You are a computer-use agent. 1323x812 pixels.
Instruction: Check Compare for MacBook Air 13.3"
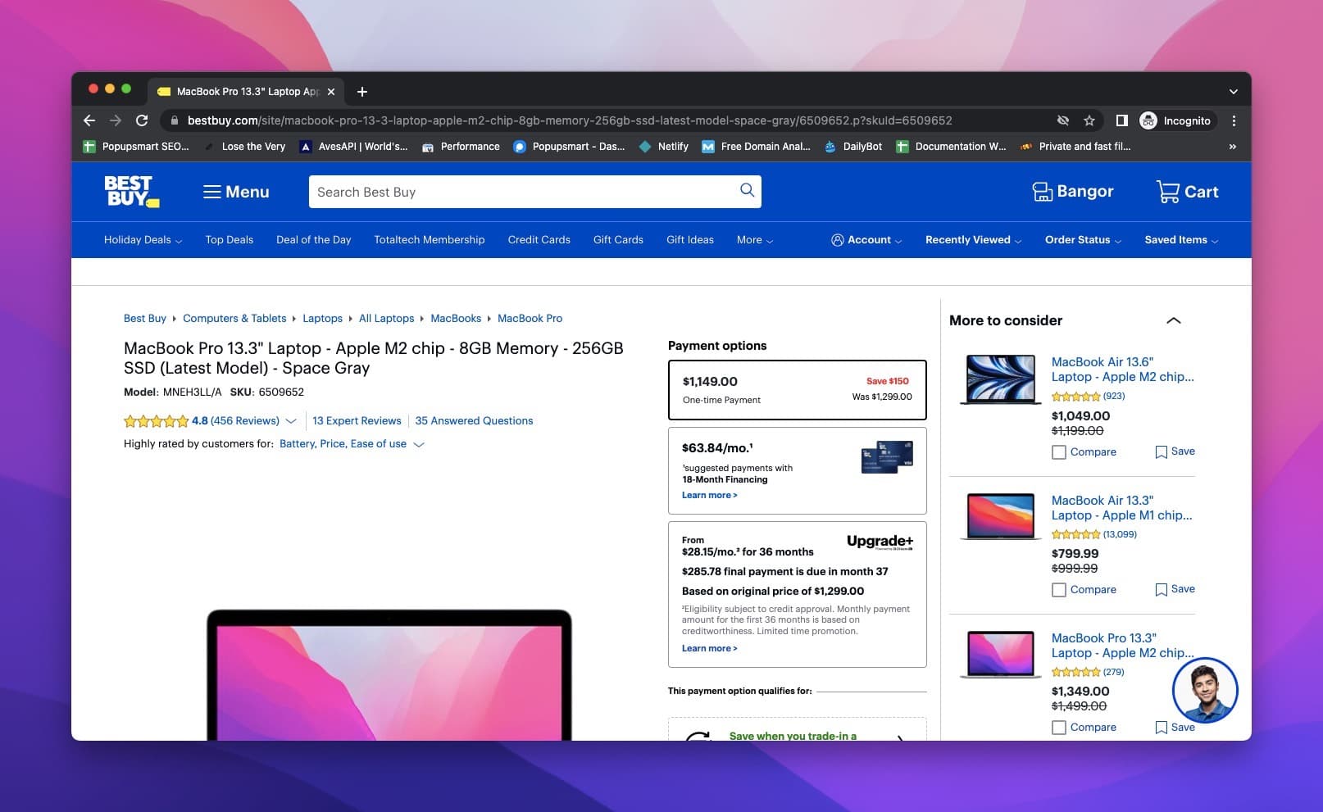[1059, 590]
